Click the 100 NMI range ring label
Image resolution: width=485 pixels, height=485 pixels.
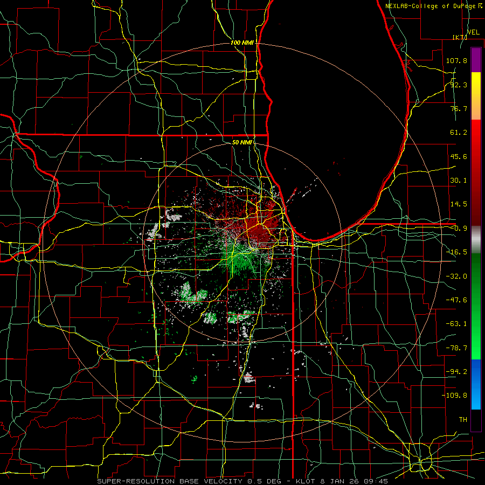(242, 43)
